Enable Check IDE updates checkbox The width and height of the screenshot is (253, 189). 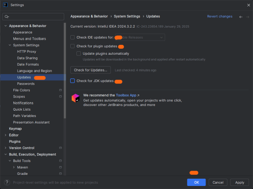coord(73,37)
